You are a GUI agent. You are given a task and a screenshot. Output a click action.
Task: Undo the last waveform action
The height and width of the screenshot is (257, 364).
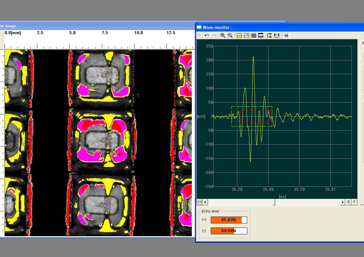(x=207, y=35)
